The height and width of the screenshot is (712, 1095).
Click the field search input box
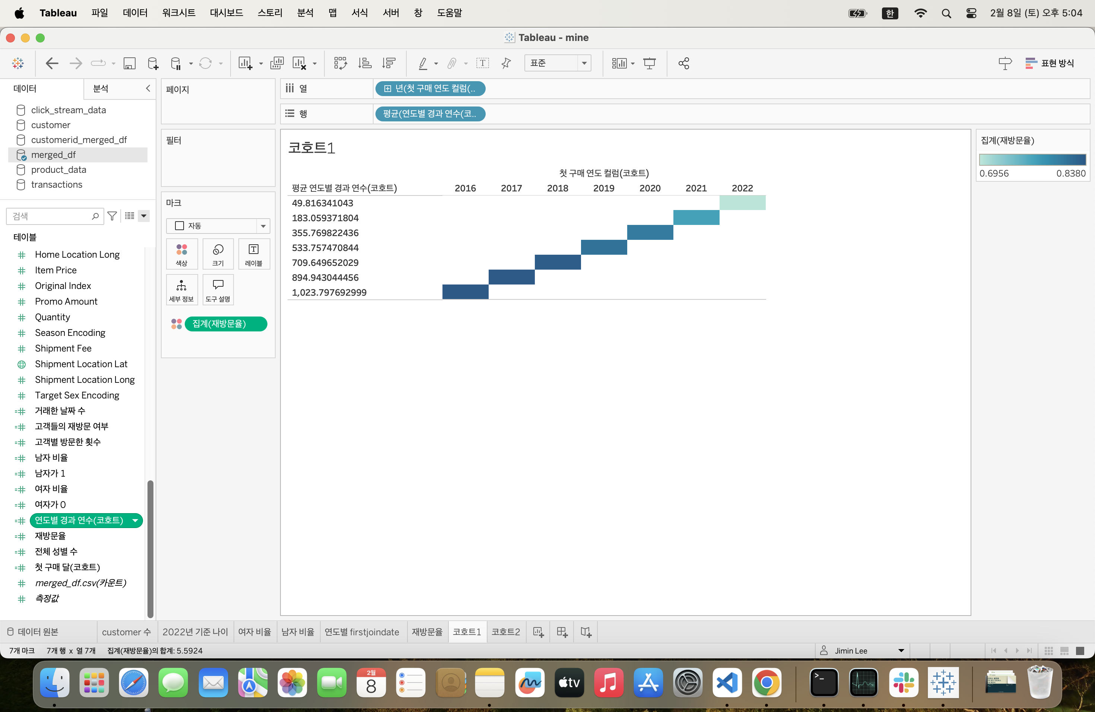tap(55, 216)
